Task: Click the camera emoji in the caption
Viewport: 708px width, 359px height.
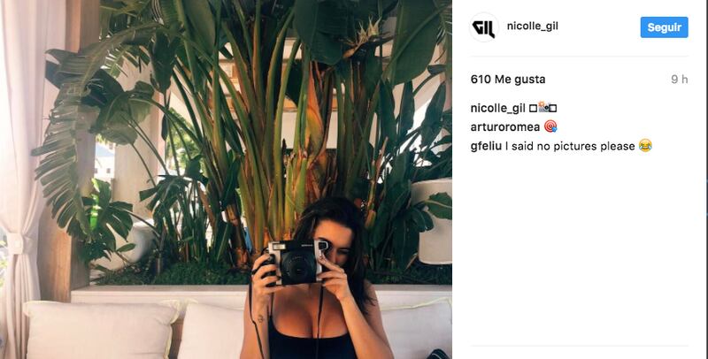Action: click(x=543, y=108)
